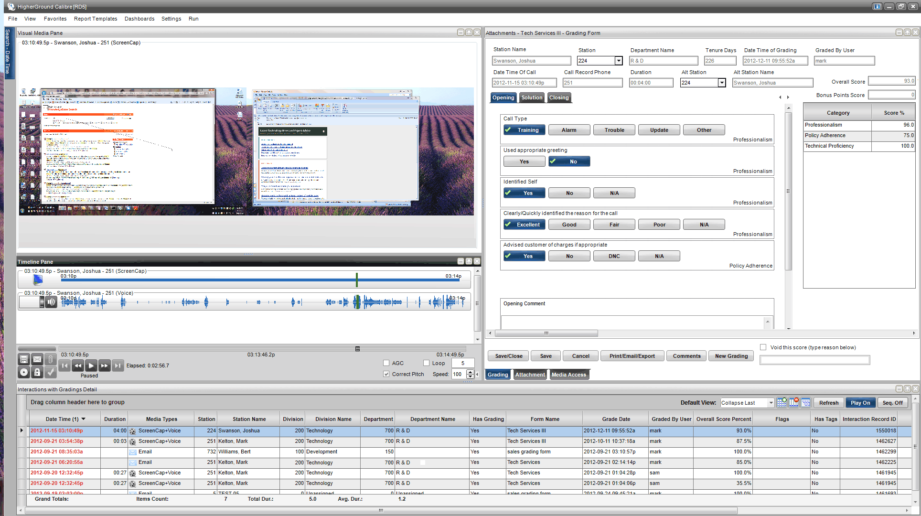Screen dimensions: 921x516
Task: Click the disc record icon in playback panel
Action: click(24, 372)
